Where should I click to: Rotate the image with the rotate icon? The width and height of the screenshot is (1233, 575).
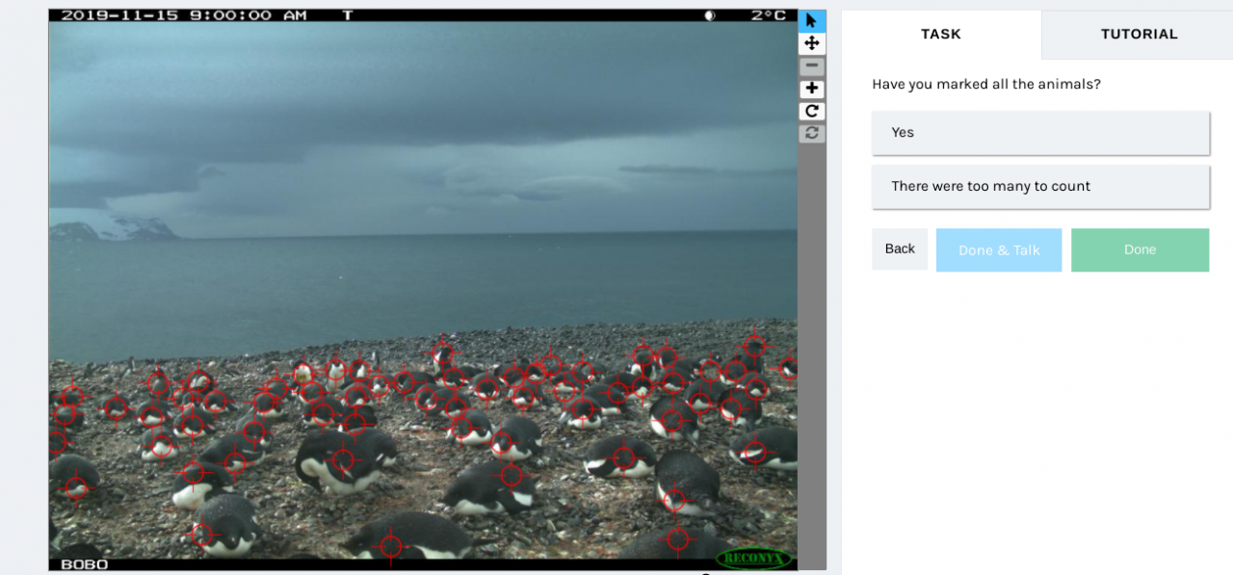pyautogui.click(x=811, y=111)
